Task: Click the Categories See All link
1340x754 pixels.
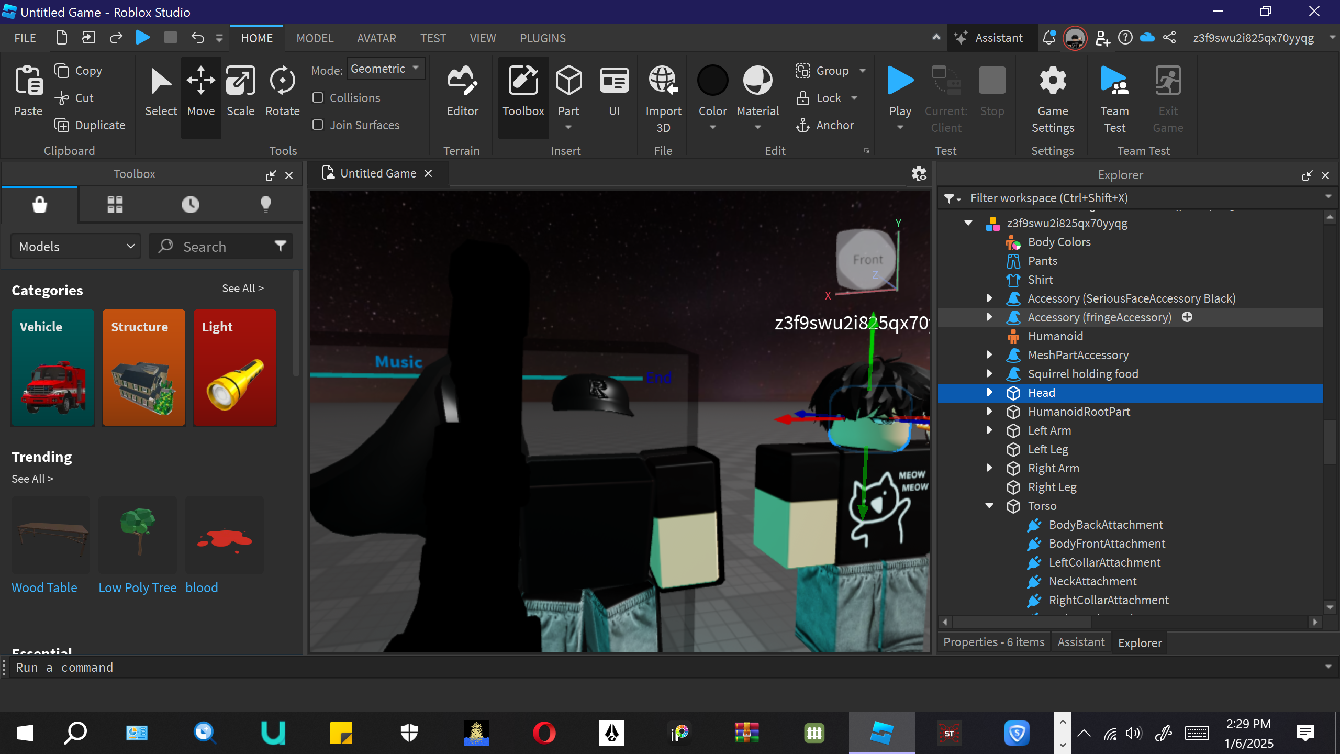Action: pos(242,289)
